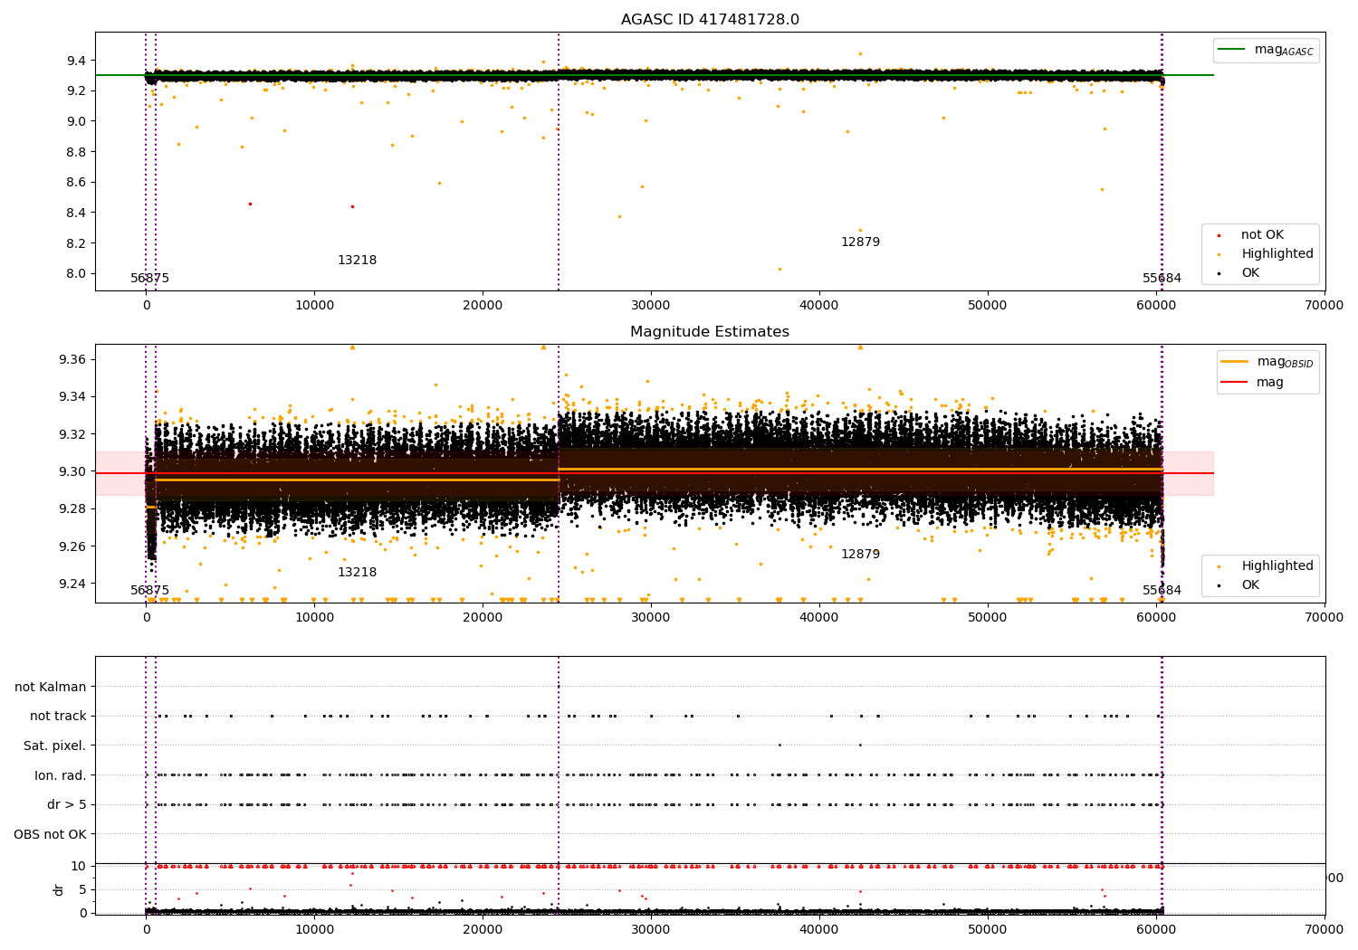Image resolution: width=1358 pixels, height=950 pixels.
Task: Click the "55684" label in Magnitude Estimates plot
Action: coord(1162,590)
